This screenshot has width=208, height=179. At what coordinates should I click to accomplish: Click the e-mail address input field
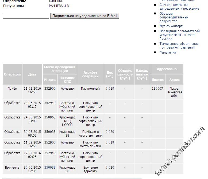pos(26,16)
